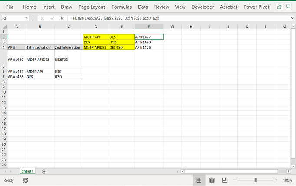Switch to Normal view icon

click(199, 180)
